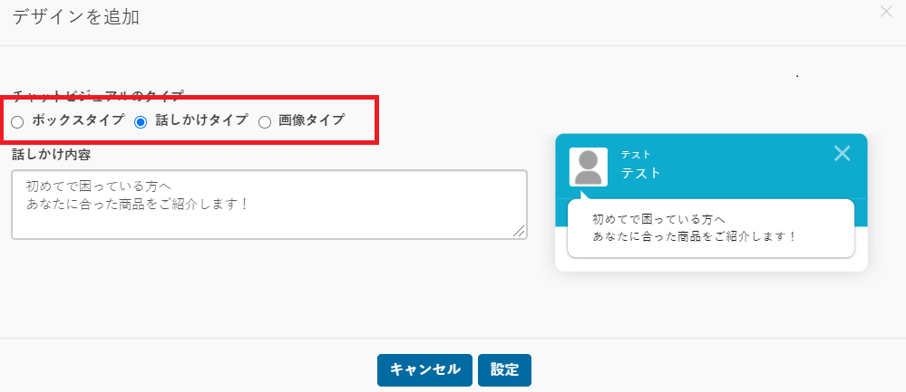Click the 設定 button
906x392 pixels.
click(x=504, y=369)
